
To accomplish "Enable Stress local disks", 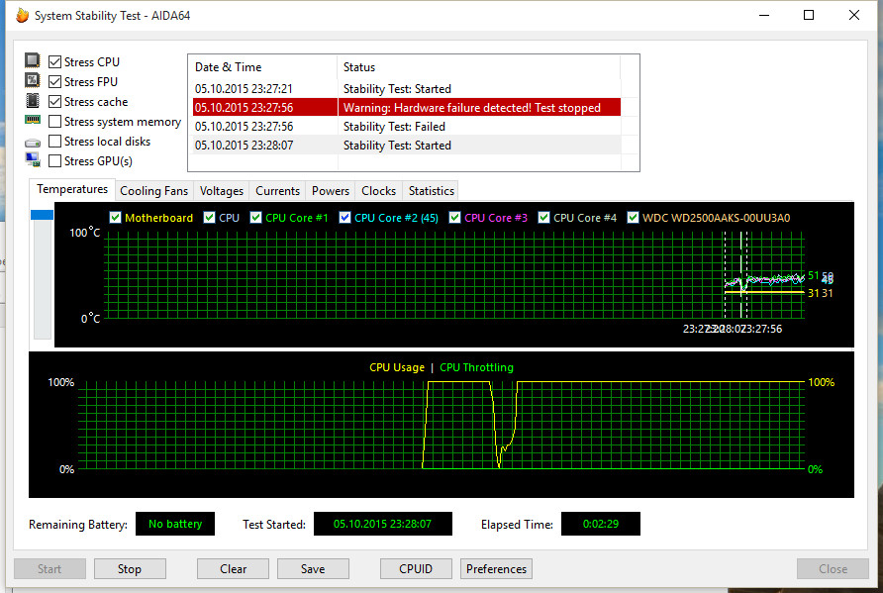I will (54, 141).
